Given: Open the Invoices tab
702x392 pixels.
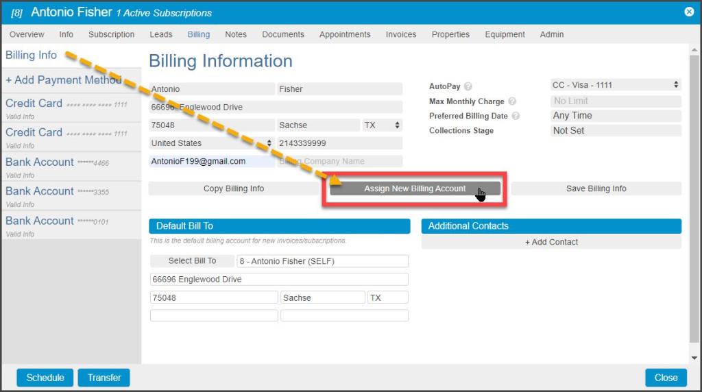Looking at the screenshot, I should [x=400, y=34].
